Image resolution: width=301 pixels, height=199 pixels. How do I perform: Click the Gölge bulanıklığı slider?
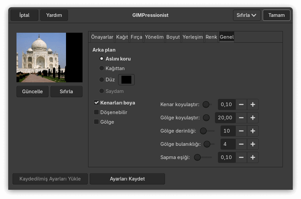pos(209,144)
